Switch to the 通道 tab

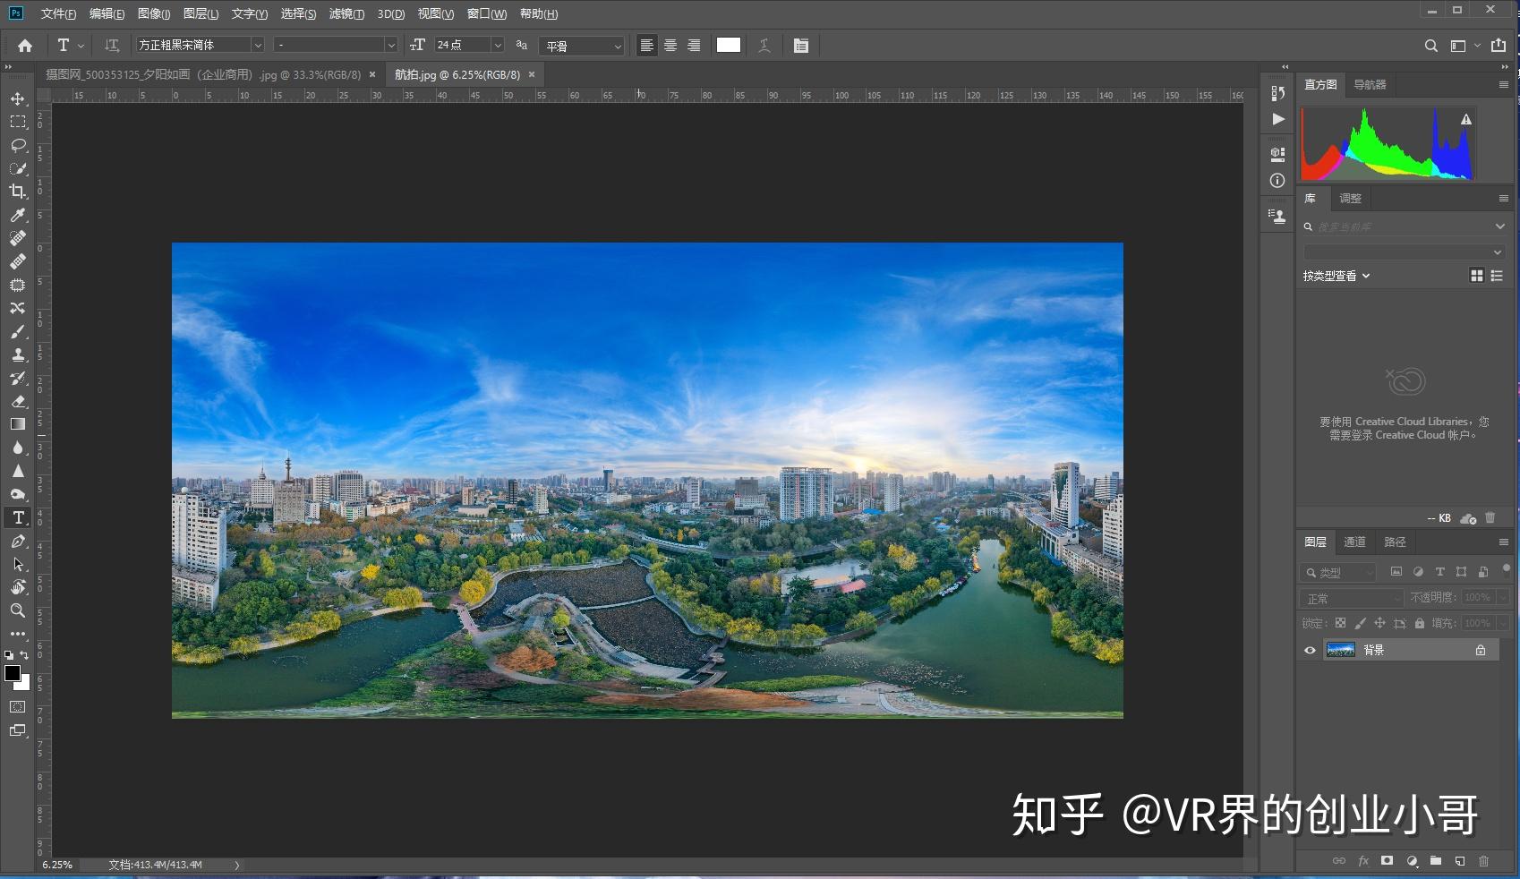point(1354,542)
